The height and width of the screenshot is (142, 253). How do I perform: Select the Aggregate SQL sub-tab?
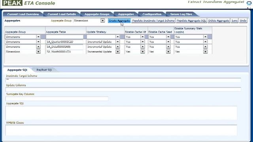[17, 70]
